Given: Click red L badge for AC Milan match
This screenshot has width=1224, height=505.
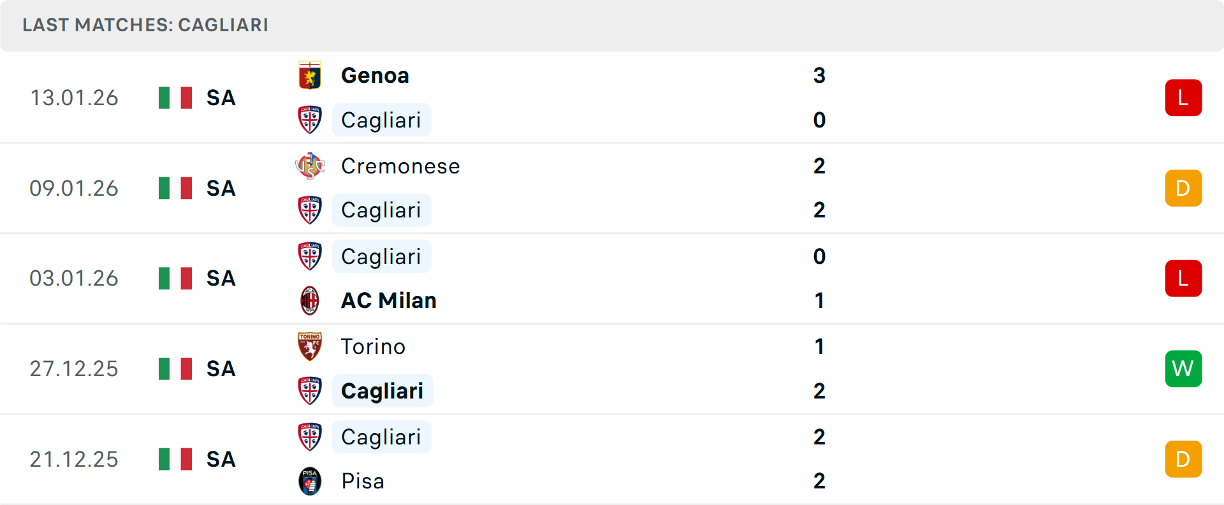Looking at the screenshot, I should 1183,278.
